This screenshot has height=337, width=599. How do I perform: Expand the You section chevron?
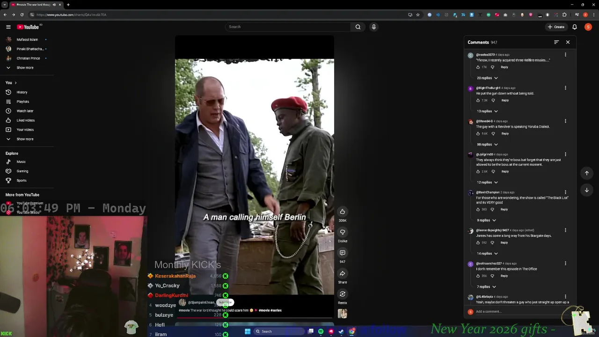(x=15, y=83)
